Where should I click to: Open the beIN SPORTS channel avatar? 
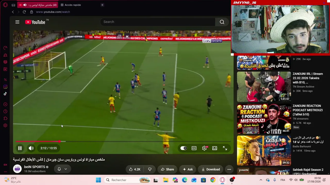(x=17, y=169)
